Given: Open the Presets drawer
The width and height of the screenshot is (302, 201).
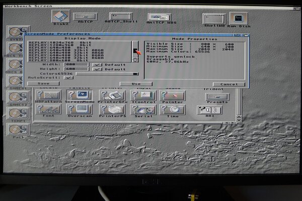Looking at the screenshot, I should (217, 96).
